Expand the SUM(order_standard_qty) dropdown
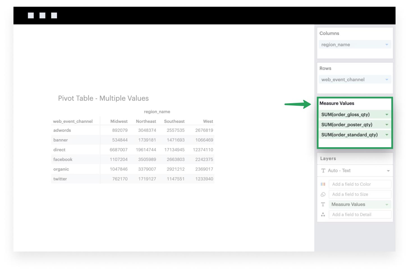The image size is (409, 272). (387, 135)
